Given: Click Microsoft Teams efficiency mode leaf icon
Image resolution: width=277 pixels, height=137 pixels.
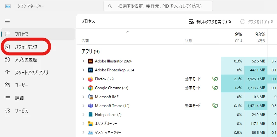Looking at the screenshot, I should click(x=215, y=106).
